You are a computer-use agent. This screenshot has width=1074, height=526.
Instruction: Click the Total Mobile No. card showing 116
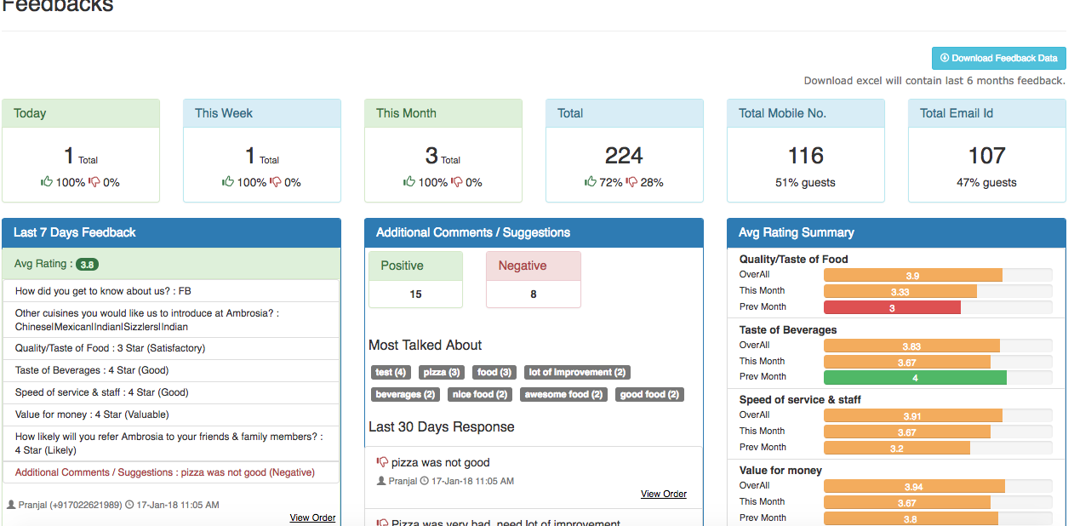tap(805, 152)
